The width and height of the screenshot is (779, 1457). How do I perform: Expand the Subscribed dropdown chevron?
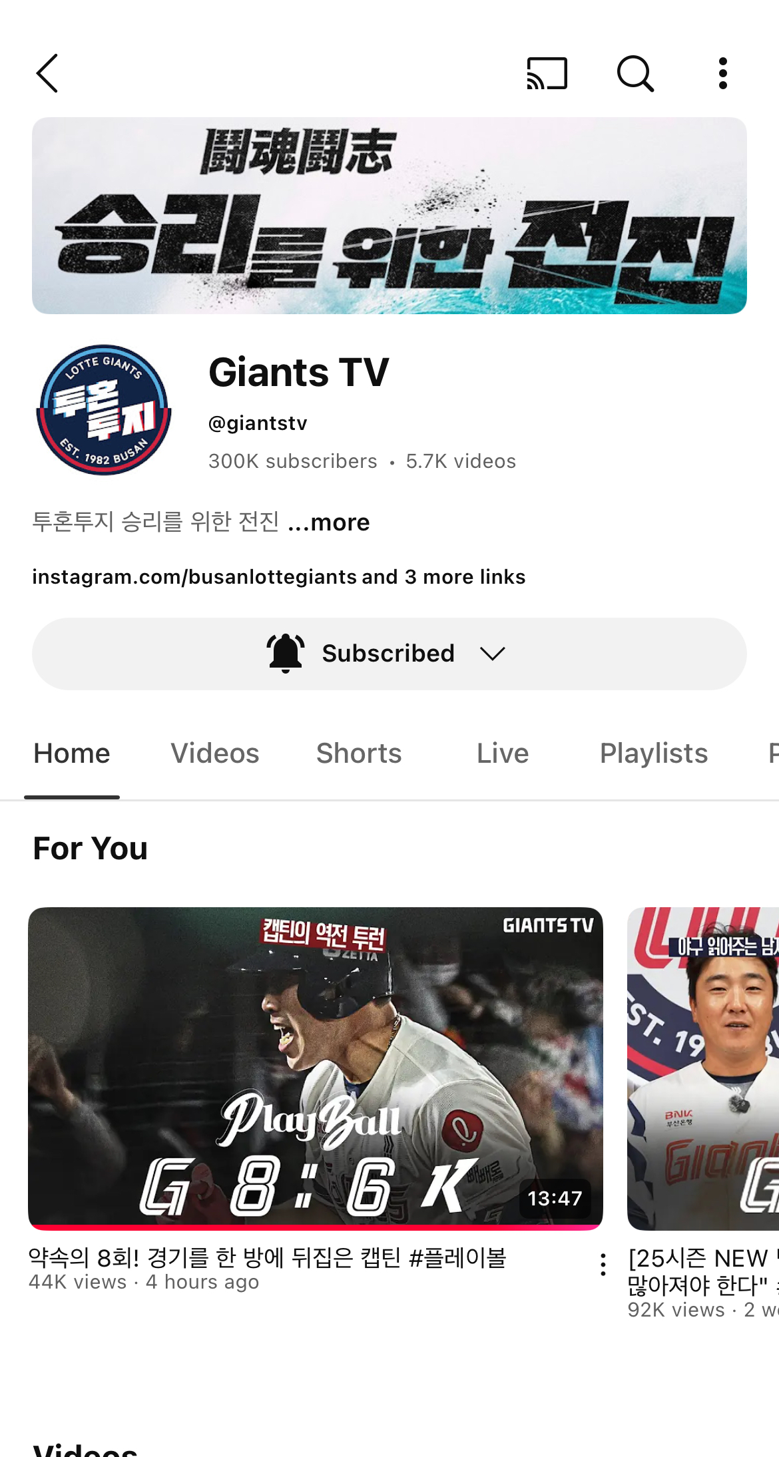pos(493,654)
